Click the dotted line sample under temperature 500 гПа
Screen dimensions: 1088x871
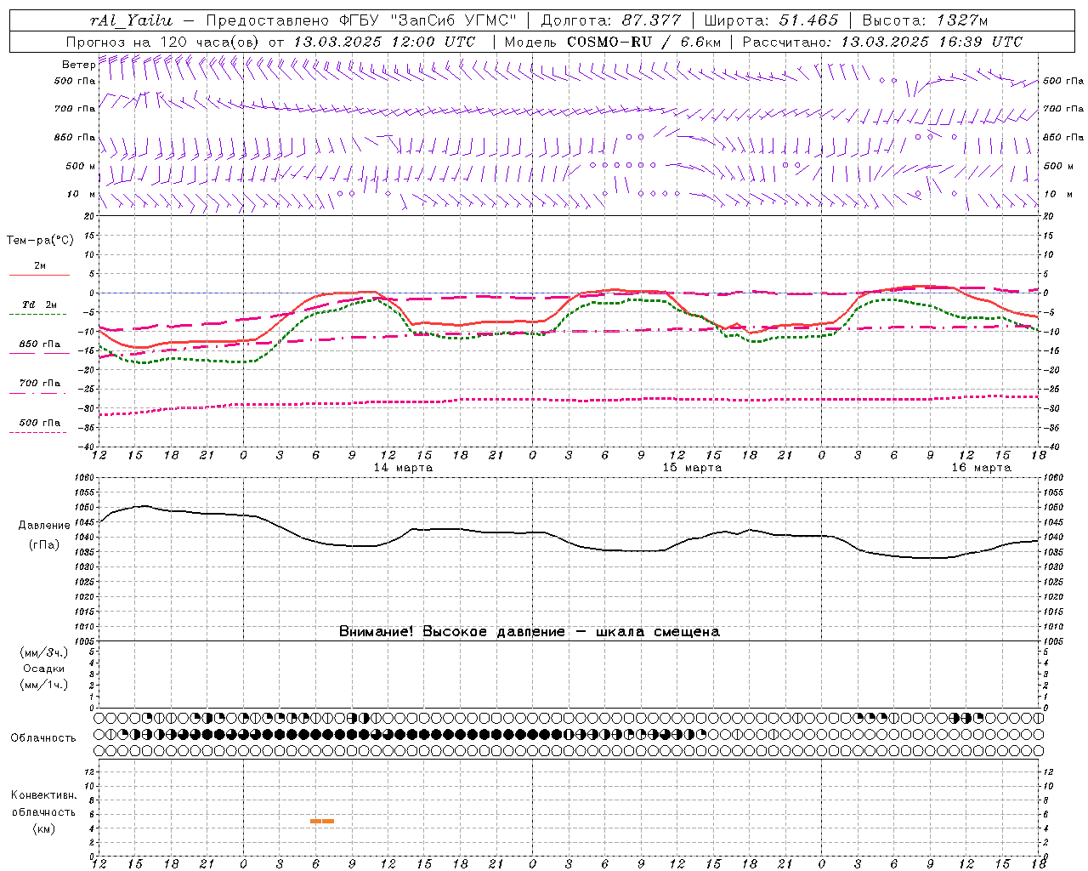(37, 433)
